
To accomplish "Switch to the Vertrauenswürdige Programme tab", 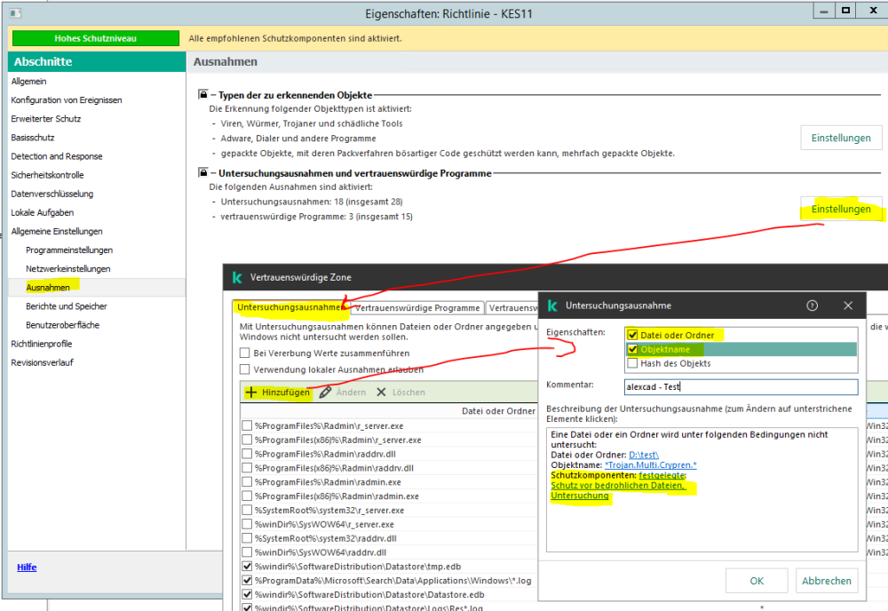I will point(417,308).
